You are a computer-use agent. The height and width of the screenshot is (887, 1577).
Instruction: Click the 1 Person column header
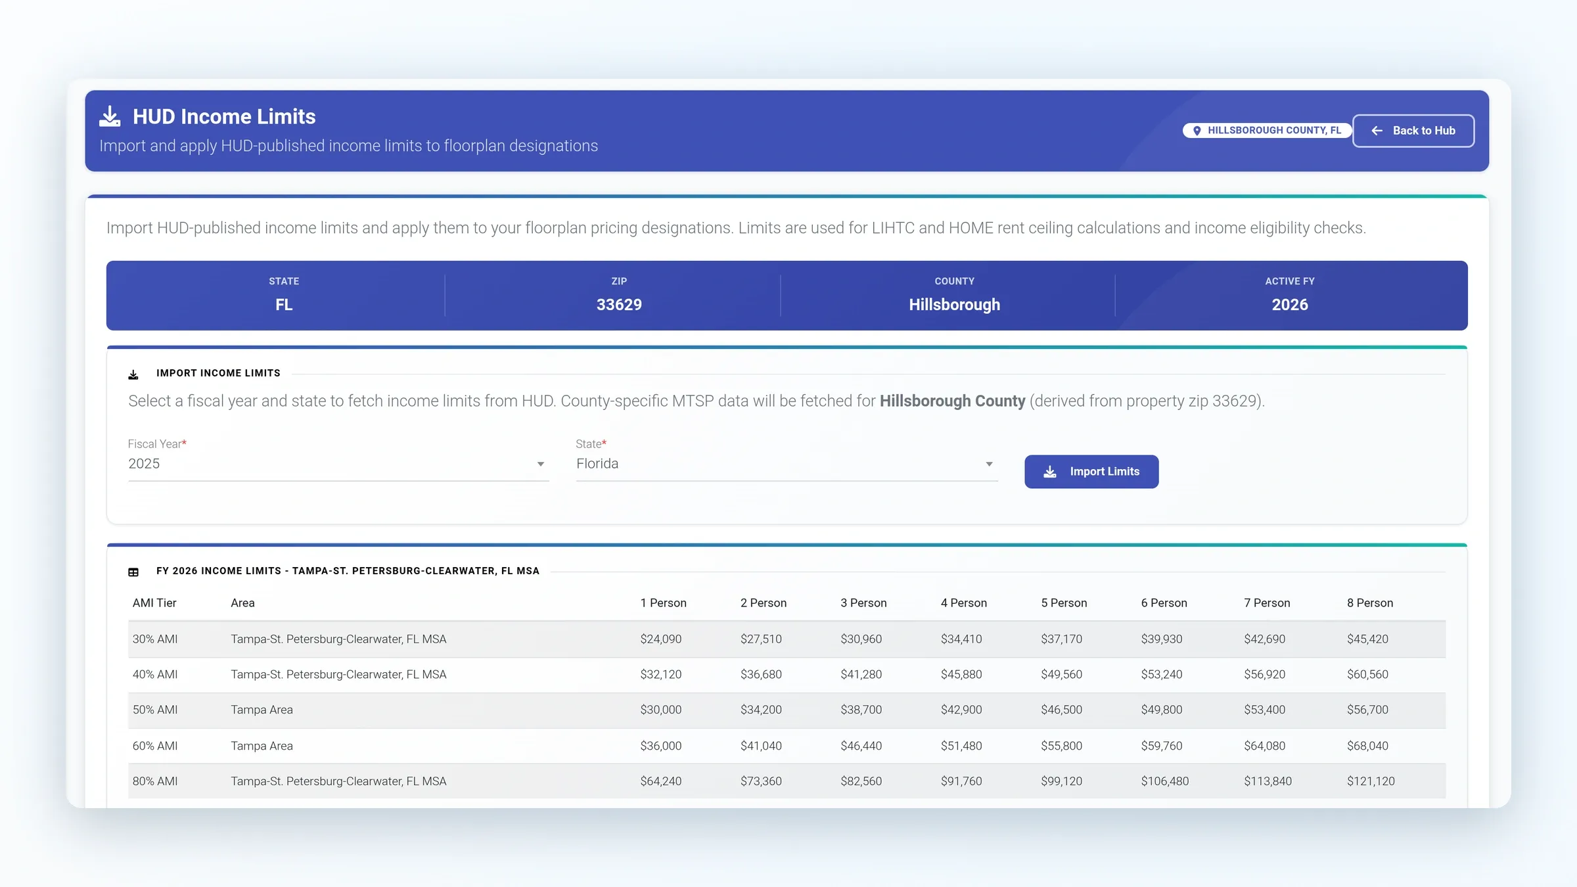point(663,603)
